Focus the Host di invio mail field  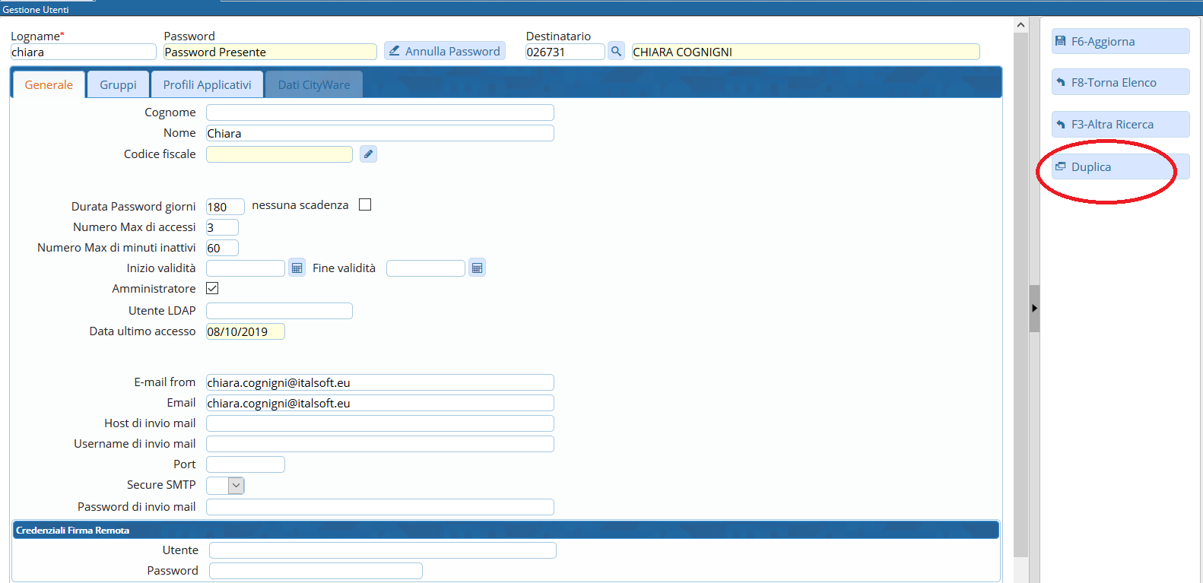click(379, 424)
